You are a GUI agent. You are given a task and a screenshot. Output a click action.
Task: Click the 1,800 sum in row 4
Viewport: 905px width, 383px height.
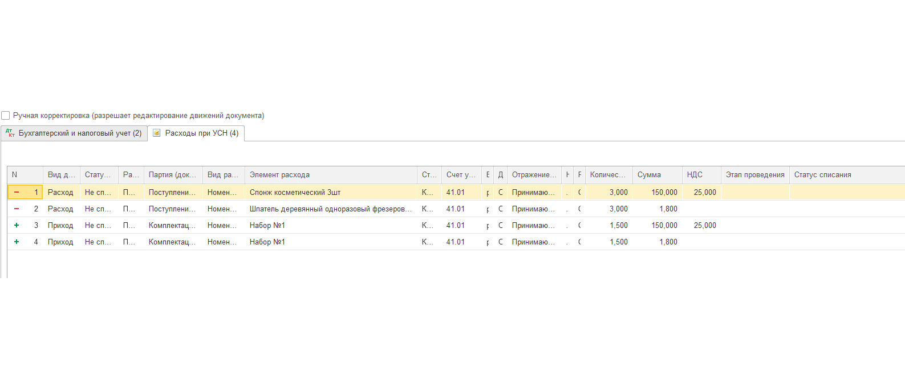point(668,242)
